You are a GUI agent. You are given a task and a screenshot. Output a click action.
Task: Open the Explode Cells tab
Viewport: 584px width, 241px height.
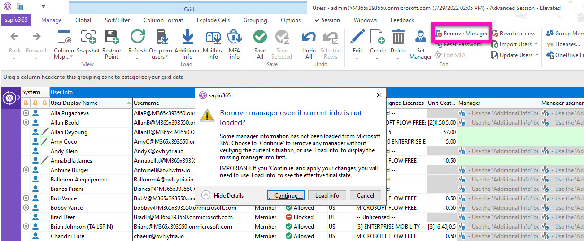(213, 20)
